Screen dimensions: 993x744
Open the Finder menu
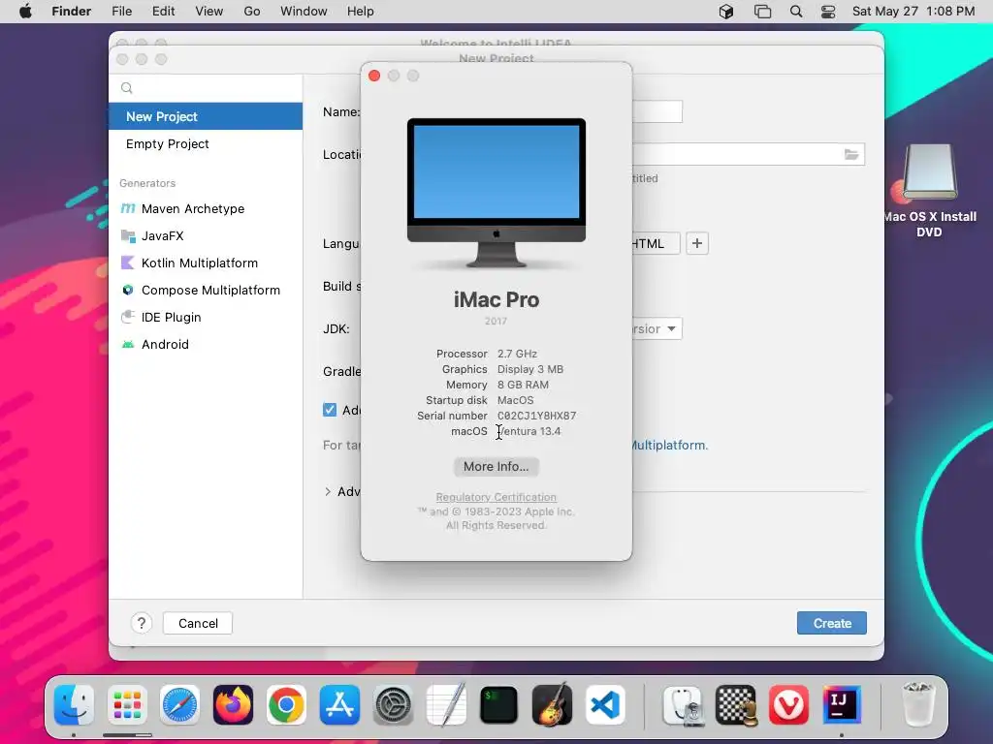(71, 12)
